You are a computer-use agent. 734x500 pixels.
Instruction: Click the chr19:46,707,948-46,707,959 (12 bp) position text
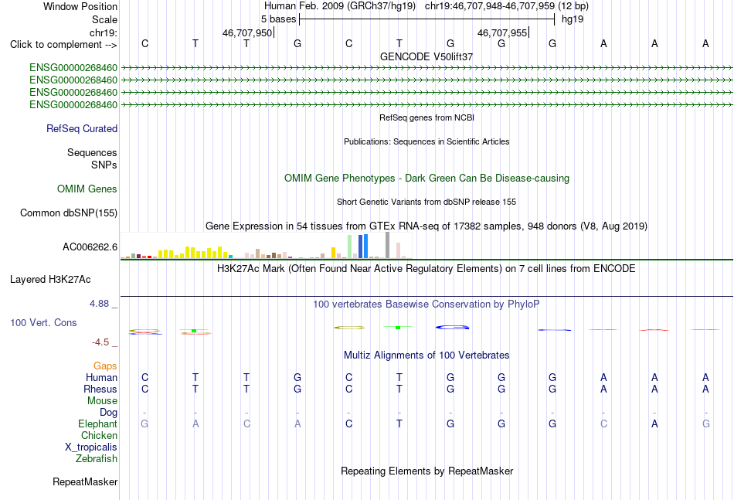pyautogui.click(x=507, y=6)
